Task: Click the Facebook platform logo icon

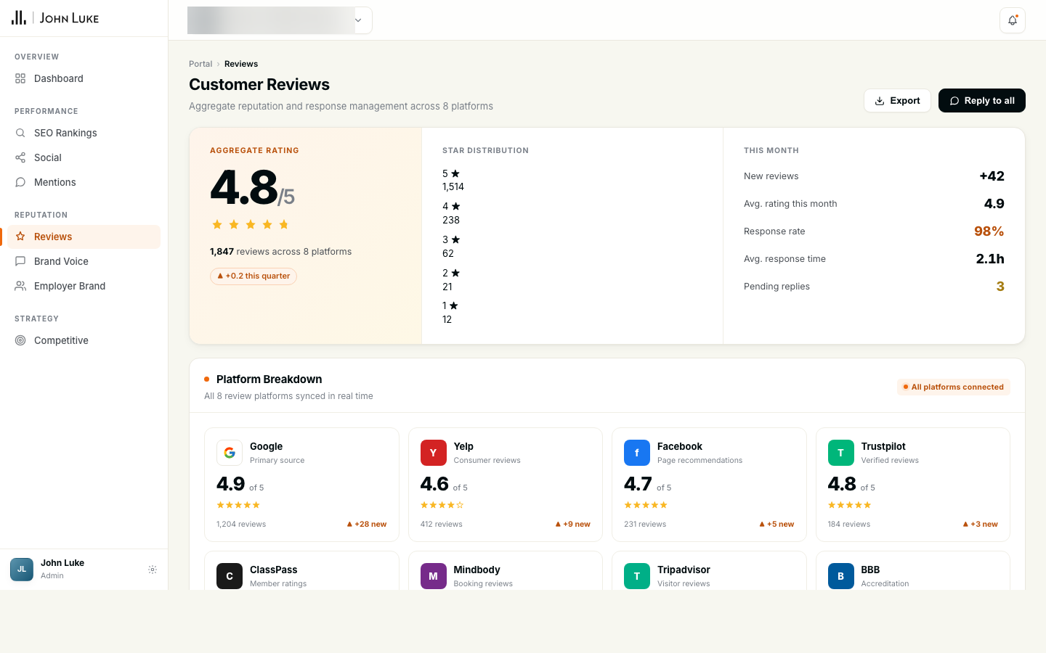Action: (x=637, y=453)
